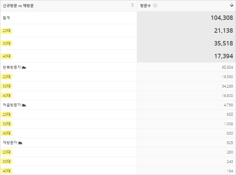Choose the 40대 row showing 17,394
The image size is (236, 175).
pos(6,56)
